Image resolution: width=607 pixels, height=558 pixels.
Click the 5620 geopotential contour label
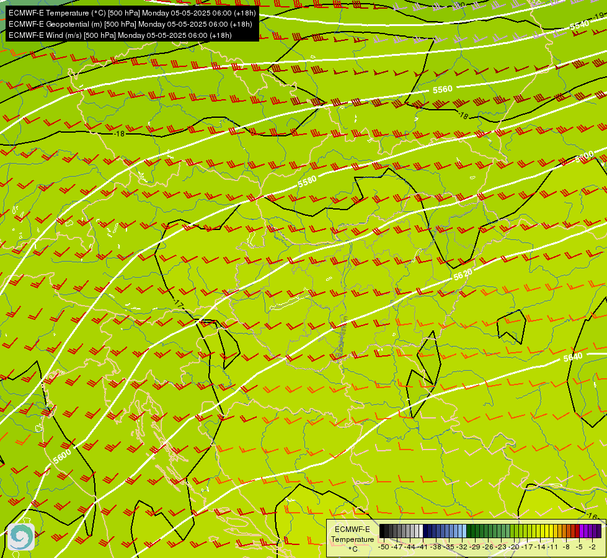click(x=463, y=275)
